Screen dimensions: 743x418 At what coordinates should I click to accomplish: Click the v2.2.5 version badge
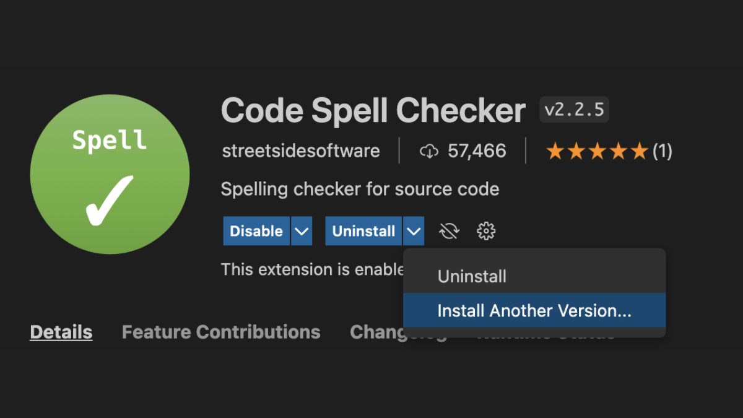click(573, 110)
